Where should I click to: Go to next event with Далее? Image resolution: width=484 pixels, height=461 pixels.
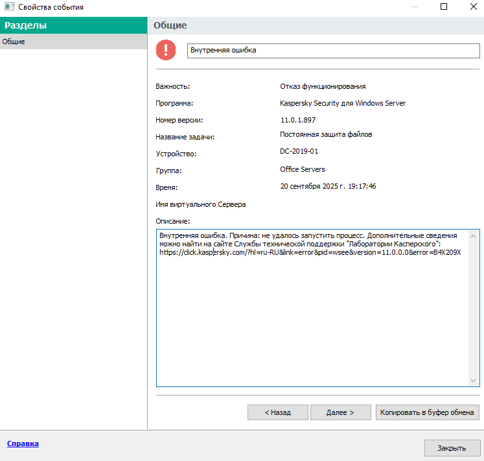tap(340, 412)
